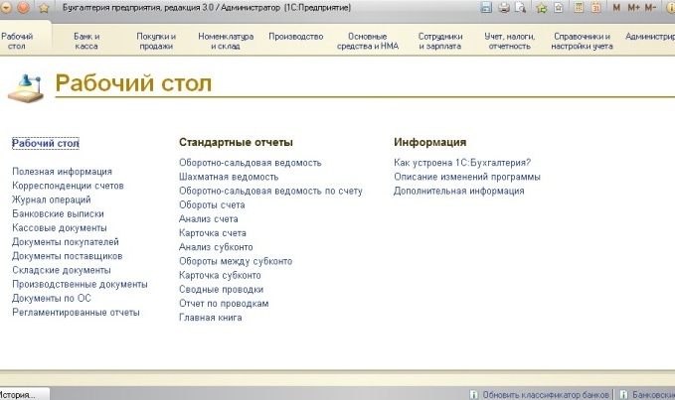The height and width of the screenshot is (400, 675).
Task: Click the underlined Рабочий стол link
Action: pos(46,143)
